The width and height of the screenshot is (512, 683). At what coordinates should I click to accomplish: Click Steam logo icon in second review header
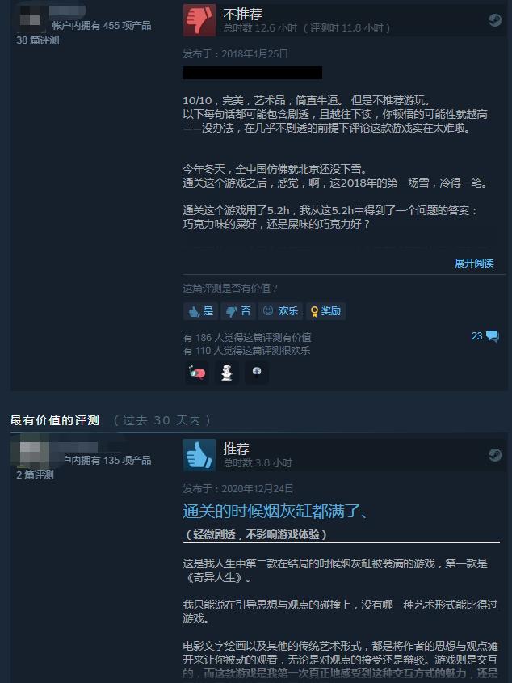point(494,455)
